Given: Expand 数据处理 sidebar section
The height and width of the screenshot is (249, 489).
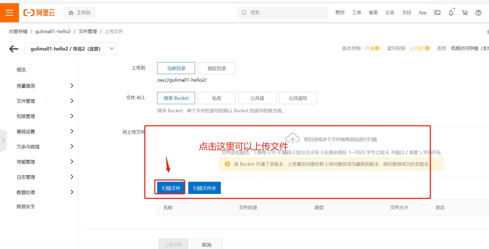Looking at the screenshot, I should pyautogui.click(x=45, y=192).
